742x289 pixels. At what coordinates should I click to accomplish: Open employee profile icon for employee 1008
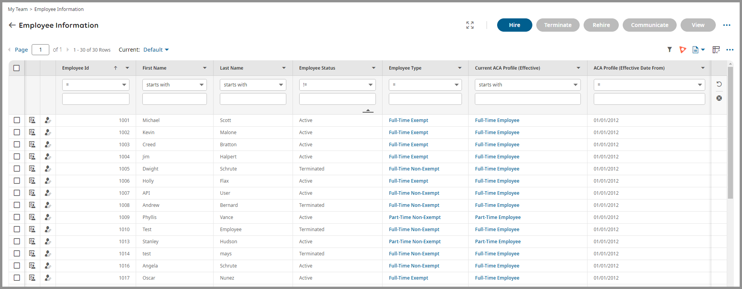click(48, 205)
